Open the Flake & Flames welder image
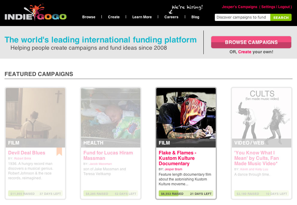This screenshot has width=297, height=205. [186, 118]
